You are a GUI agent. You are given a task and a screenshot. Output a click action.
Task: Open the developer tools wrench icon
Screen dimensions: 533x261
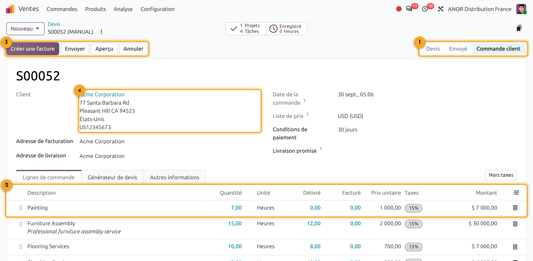(x=441, y=9)
